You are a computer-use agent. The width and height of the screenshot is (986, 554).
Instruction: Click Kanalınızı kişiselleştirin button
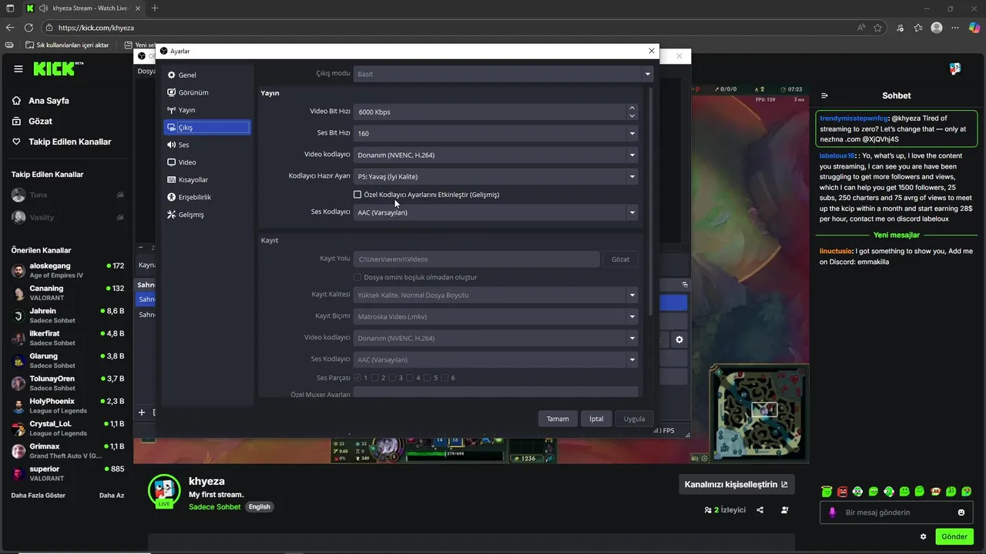click(x=736, y=485)
